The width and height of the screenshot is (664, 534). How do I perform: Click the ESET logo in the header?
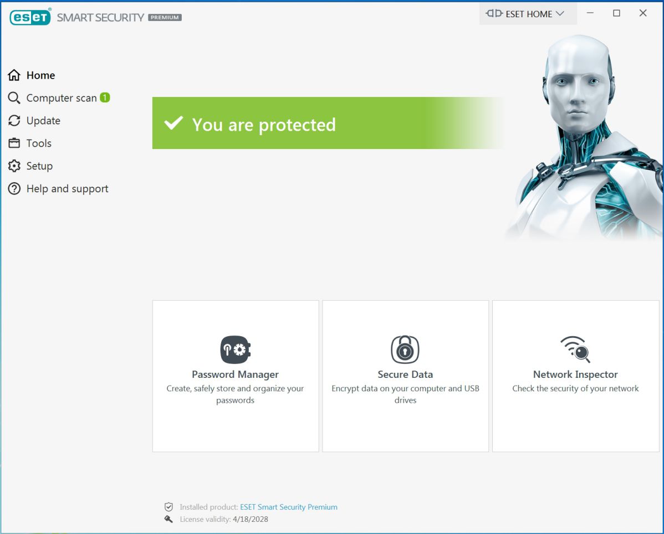[x=30, y=17]
